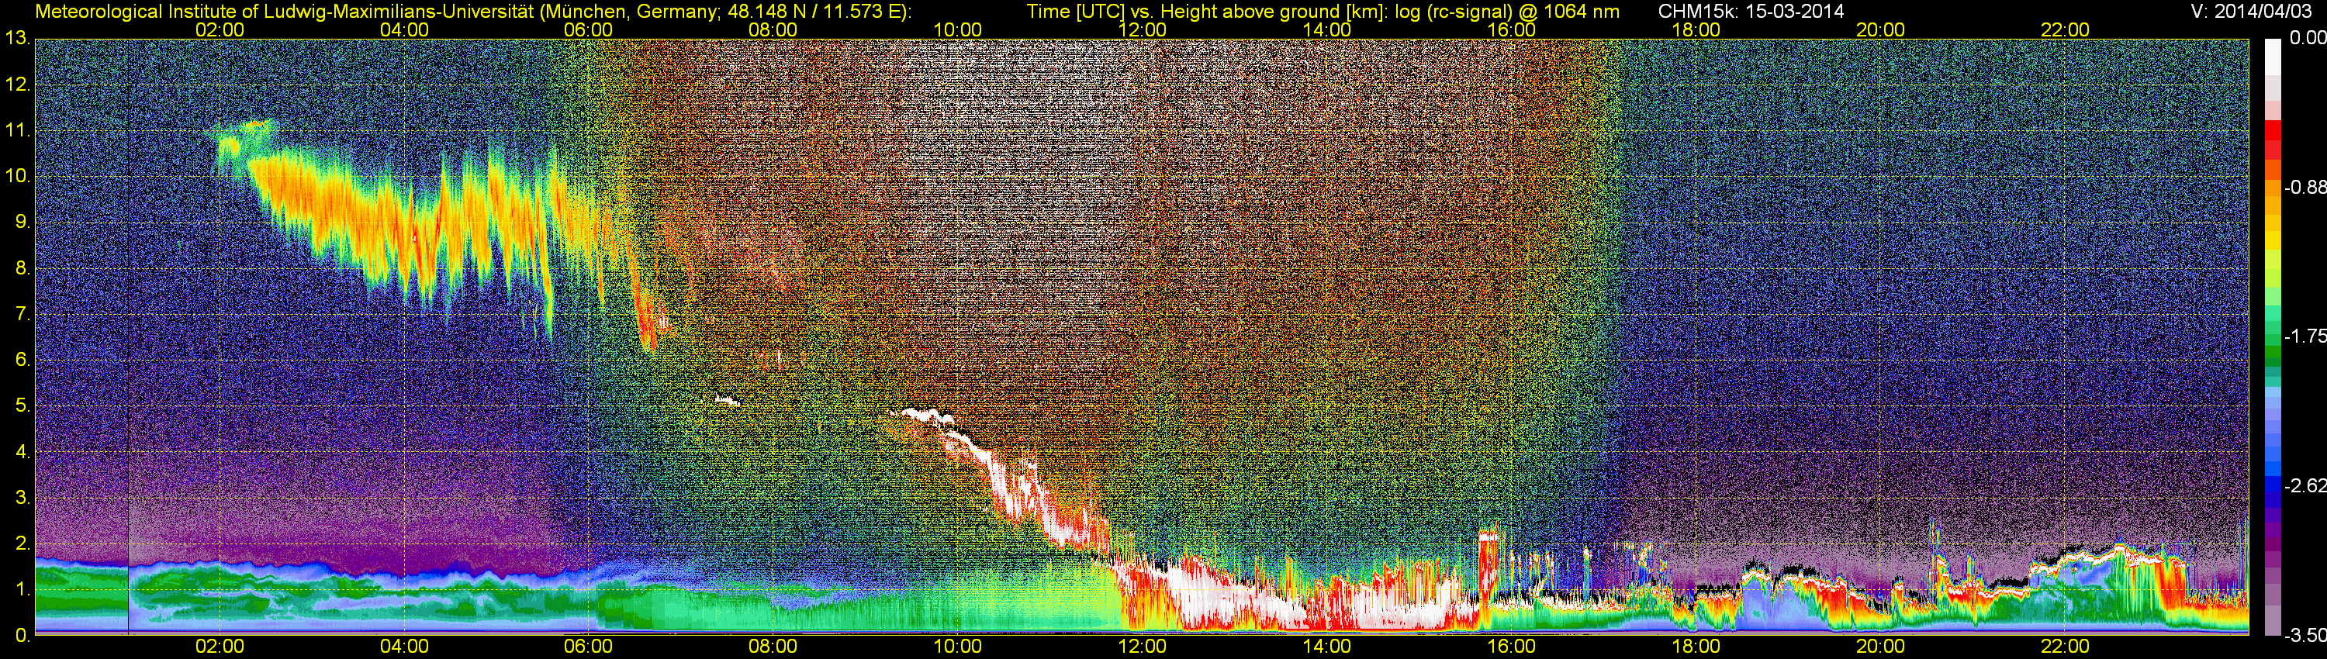Click the institute title text 'Meteorological Institute of Ludwig-Maximilians-Universität'
This screenshot has height=659, width=2327.
[x=286, y=12]
